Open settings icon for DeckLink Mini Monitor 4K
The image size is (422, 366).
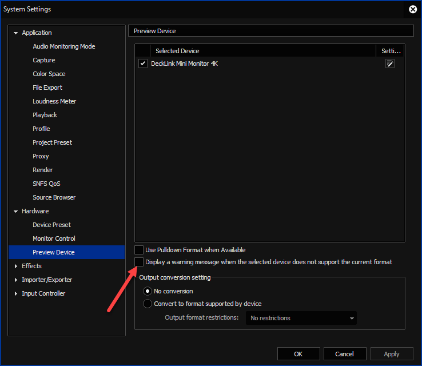390,63
